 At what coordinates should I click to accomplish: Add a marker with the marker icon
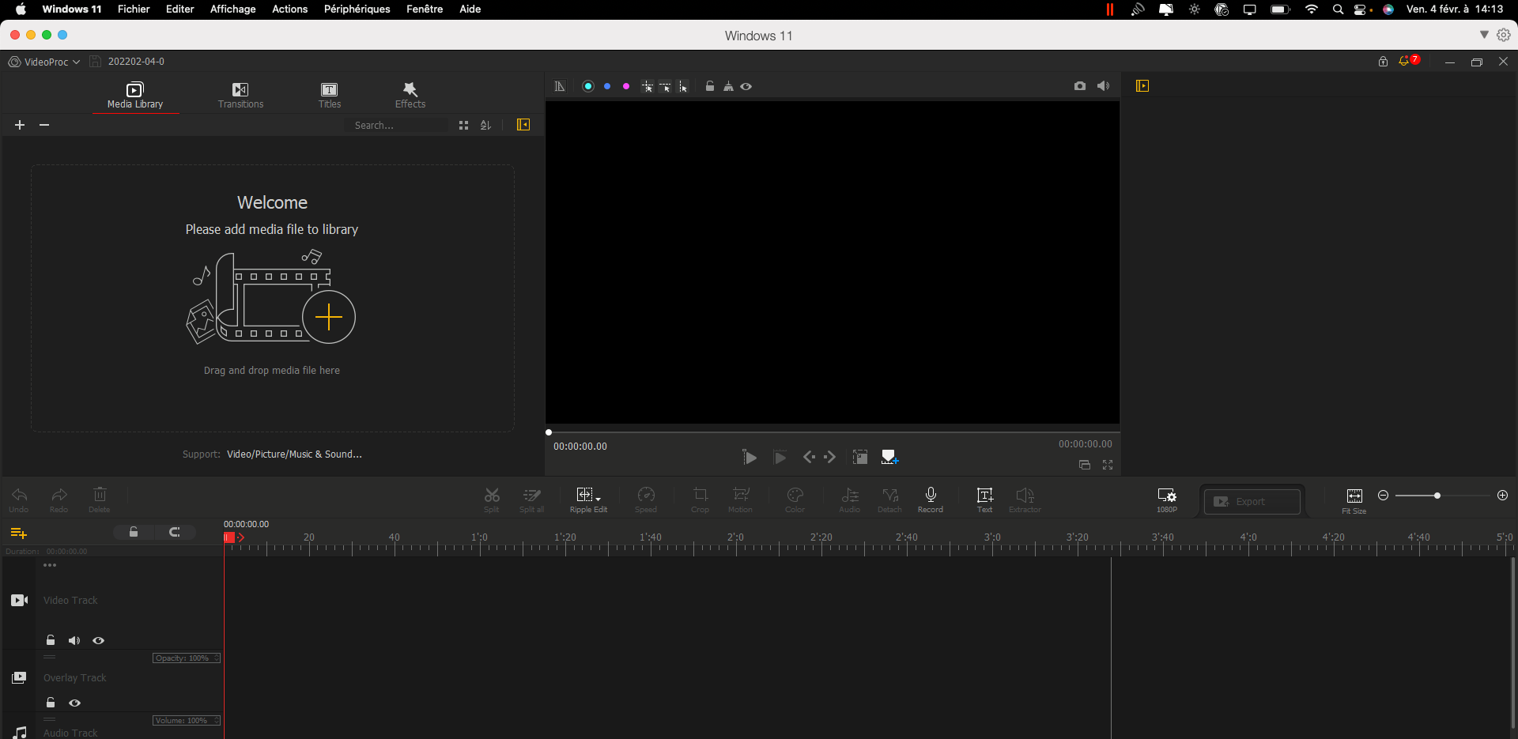pos(890,457)
